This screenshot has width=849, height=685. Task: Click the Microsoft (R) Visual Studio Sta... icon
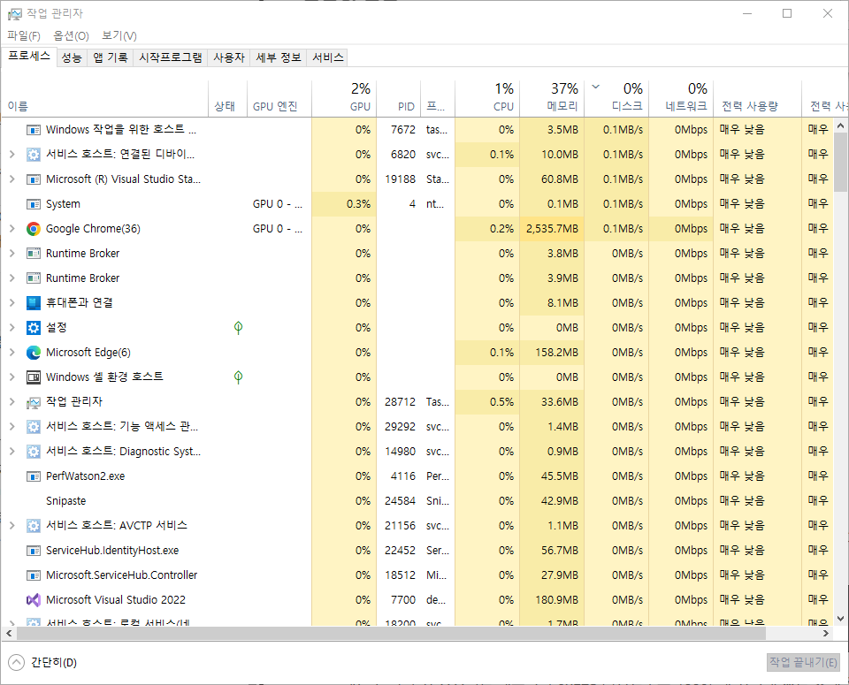click(x=34, y=179)
